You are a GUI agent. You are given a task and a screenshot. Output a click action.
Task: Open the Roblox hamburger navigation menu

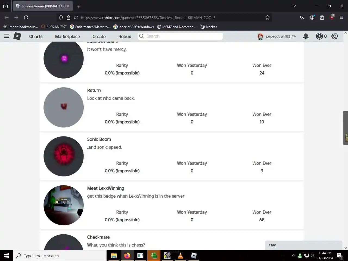pos(7,36)
